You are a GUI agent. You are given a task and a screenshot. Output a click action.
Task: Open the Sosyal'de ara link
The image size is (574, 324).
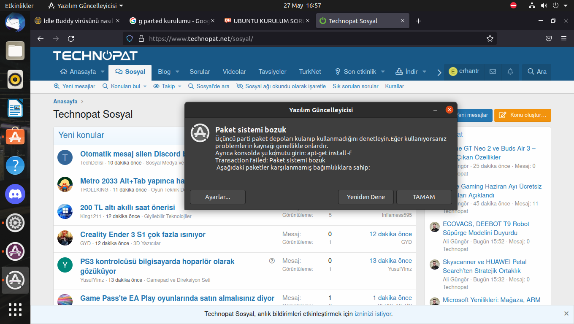(209, 86)
